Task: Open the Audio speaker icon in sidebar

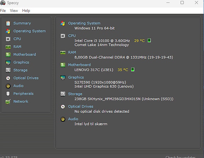Action: click(x=8, y=86)
